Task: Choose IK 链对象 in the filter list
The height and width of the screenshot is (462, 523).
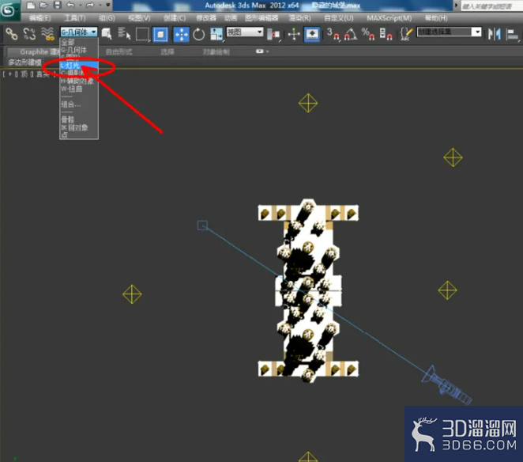Action: tap(79, 127)
